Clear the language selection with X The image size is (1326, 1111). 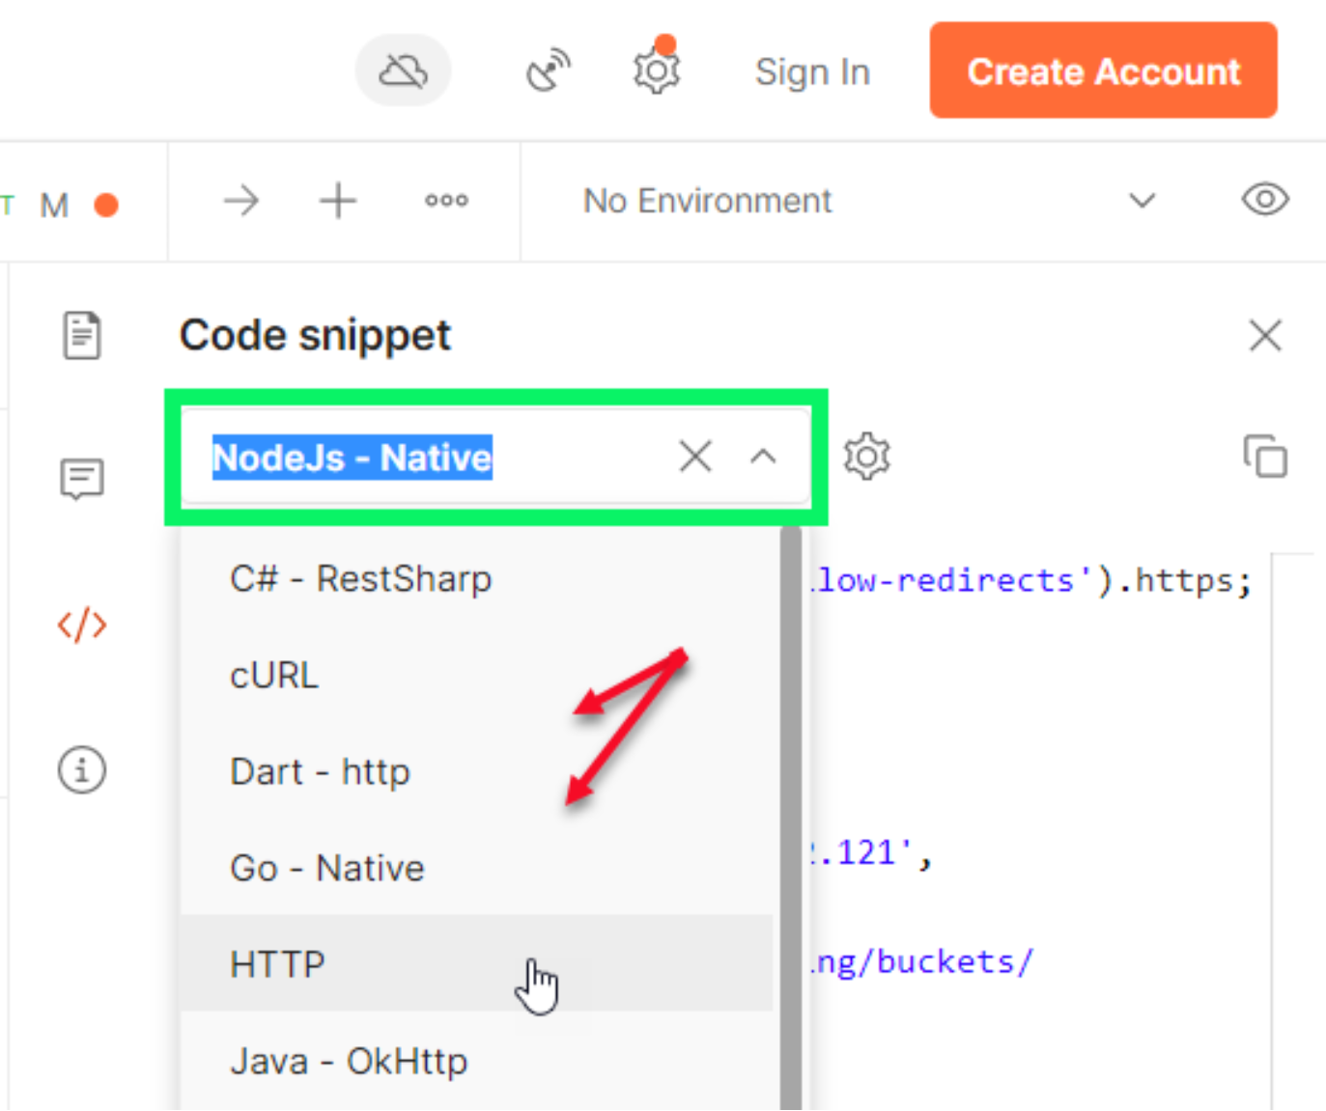click(x=695, y=457)
